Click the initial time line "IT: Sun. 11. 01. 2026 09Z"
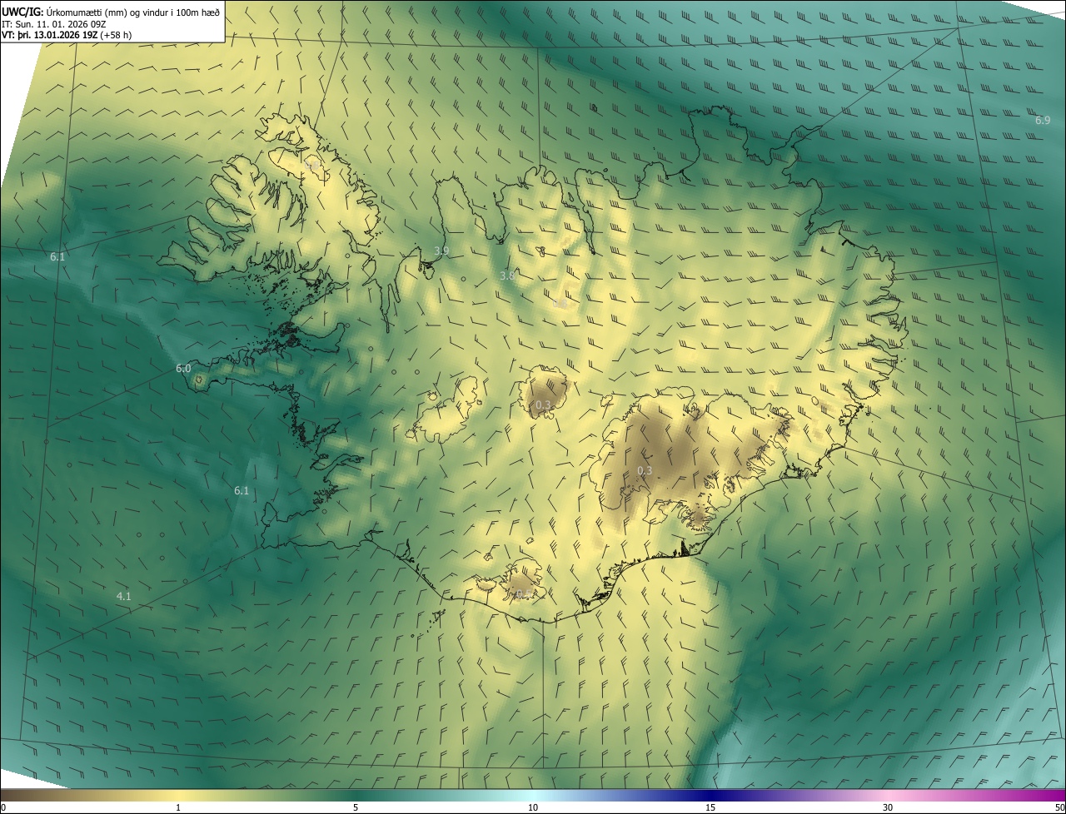The width and height of the screenshot is (1066, 814). pyautogui.click(x=53, y=24)
